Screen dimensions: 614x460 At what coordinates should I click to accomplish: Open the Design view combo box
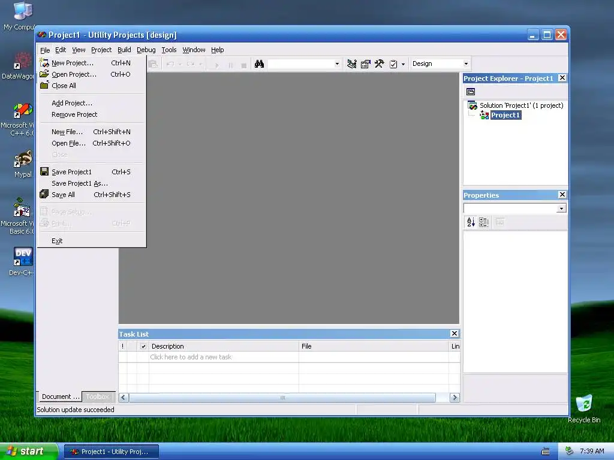[x=440, y=63]
